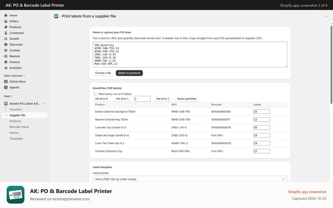The image size is (333, 208).
Task: Open the three-dot menu at top right
Action: pos(326,16)
